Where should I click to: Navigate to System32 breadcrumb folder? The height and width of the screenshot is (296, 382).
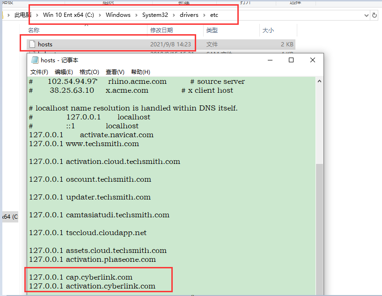pyautogui.click(x=155, y=15)
